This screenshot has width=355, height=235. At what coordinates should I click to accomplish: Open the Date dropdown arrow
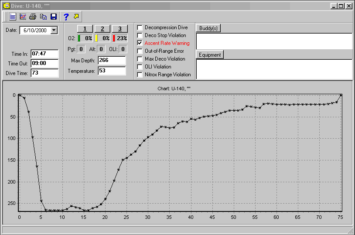[x=54, y=30]
